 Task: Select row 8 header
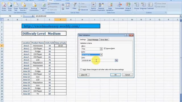click(2, 46)
